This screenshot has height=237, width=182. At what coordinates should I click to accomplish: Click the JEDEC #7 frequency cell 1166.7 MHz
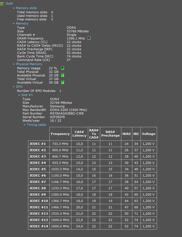tap(60, 182)
